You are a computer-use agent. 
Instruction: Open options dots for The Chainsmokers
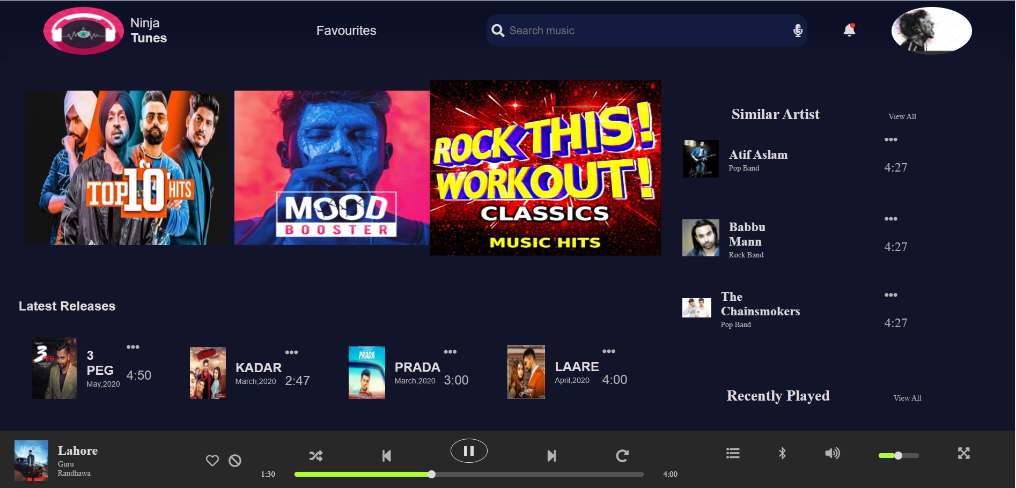click(891, 295)
